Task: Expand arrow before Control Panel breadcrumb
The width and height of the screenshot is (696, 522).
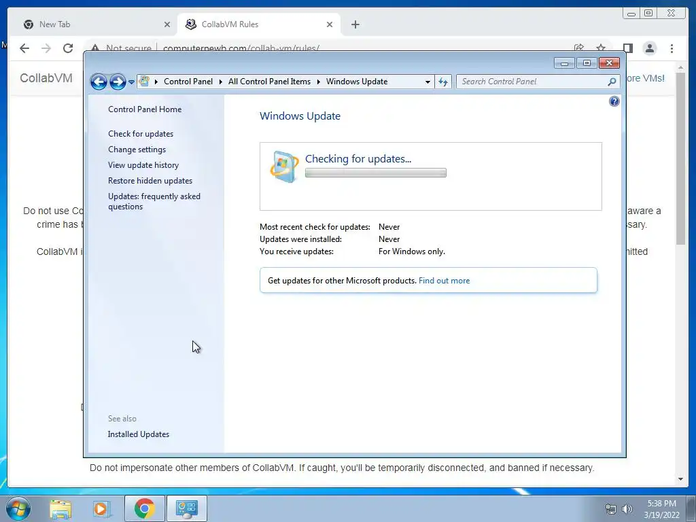Action: 156,82
